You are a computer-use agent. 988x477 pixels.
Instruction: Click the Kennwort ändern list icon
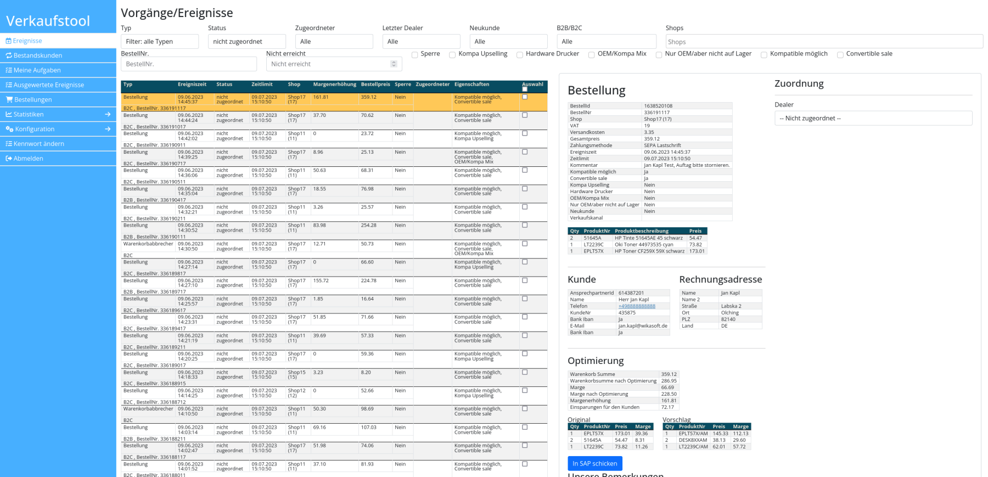point(9,144)
